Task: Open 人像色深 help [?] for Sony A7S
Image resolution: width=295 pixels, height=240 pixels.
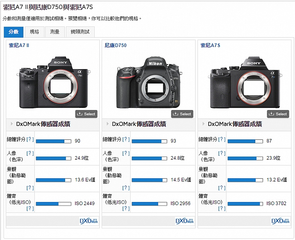Action: [222, 153]
